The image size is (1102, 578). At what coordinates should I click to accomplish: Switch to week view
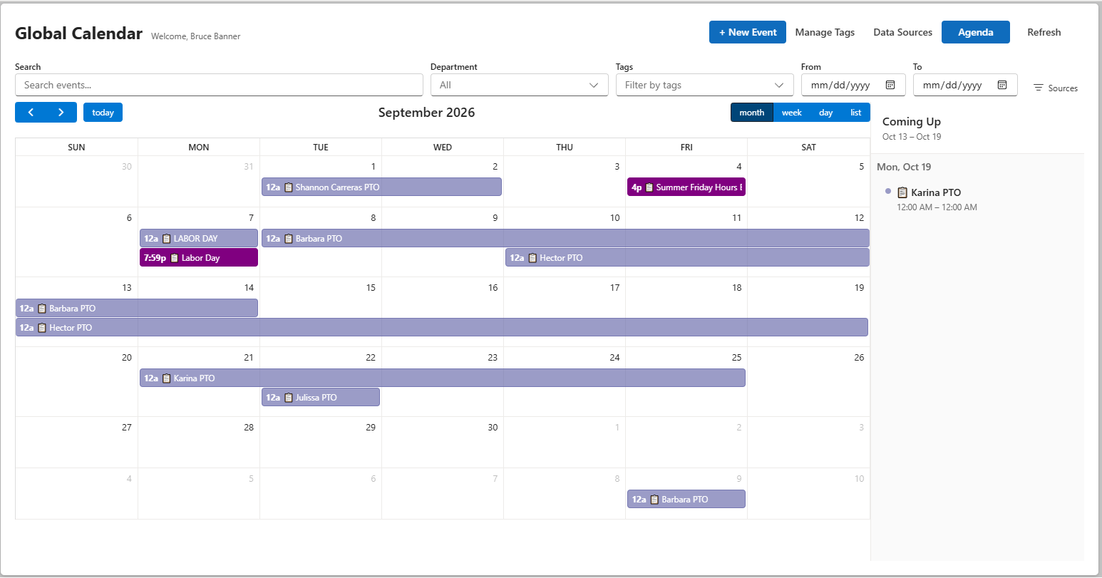point(791,113)
